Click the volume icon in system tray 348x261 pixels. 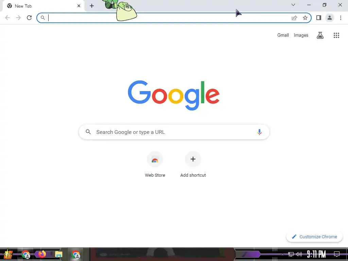point(299,254)
